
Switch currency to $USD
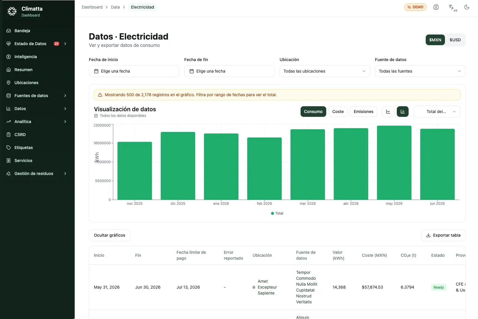[x=455, y=40]
